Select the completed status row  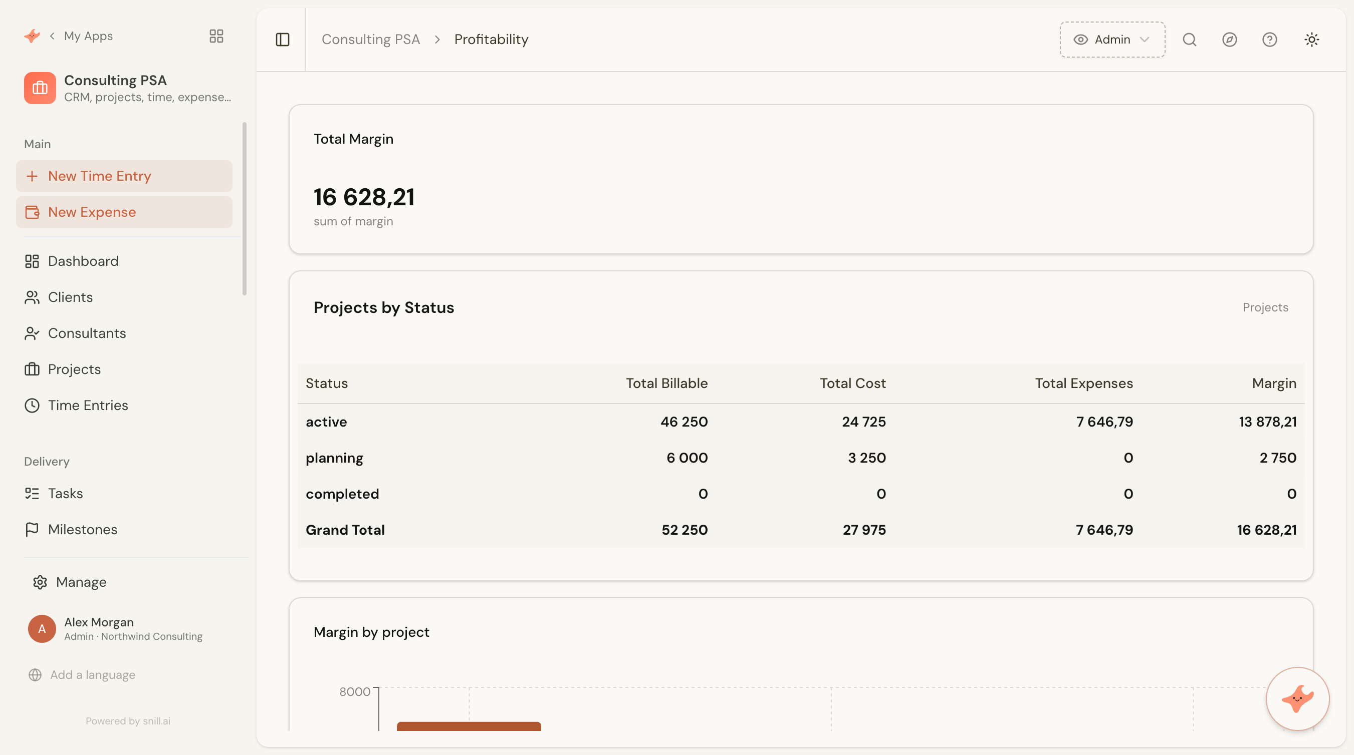800,494
